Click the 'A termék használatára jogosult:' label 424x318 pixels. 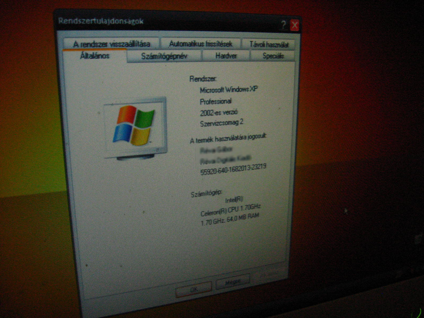coord(228,138)
